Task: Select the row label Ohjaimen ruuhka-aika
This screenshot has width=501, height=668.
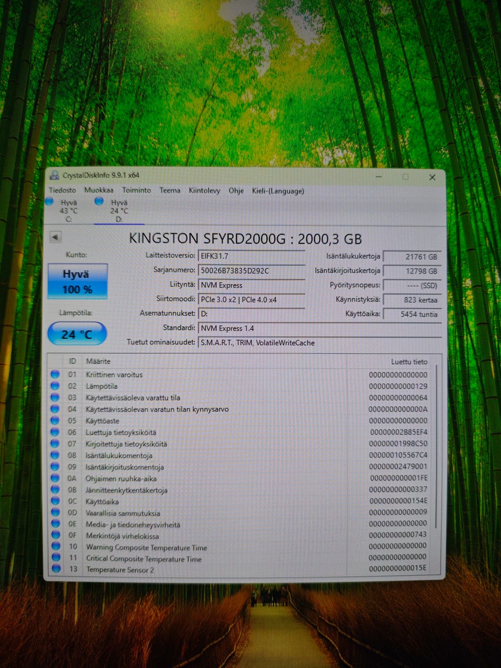Action: click(121, 479)
